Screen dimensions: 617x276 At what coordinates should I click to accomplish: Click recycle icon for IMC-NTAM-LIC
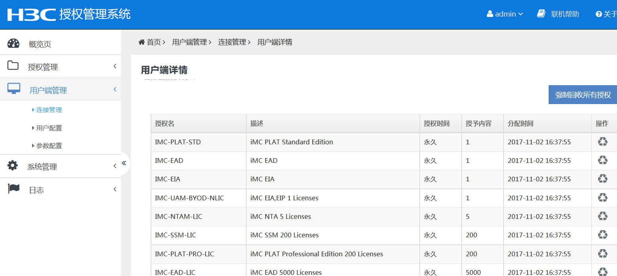pyautogui.click(x=602, y=216)
